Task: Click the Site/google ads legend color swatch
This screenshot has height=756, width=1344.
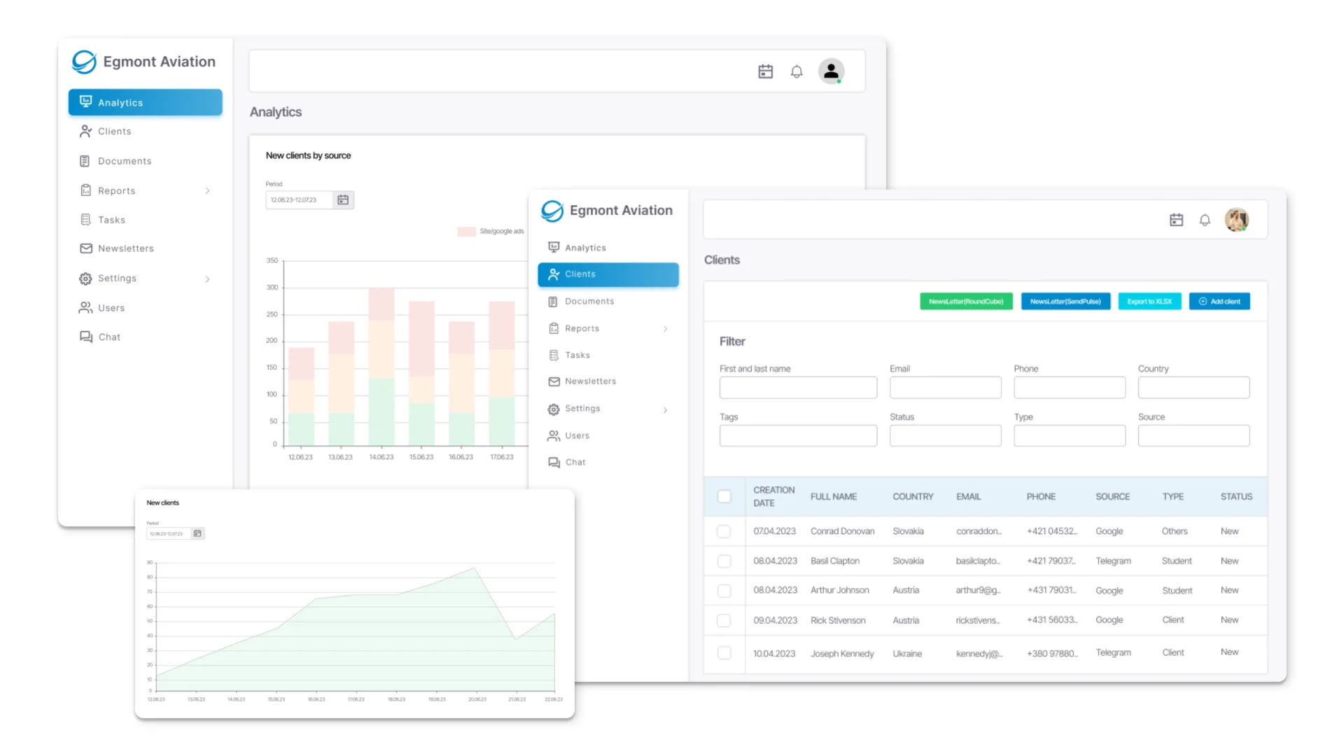Action: point(466,232)
